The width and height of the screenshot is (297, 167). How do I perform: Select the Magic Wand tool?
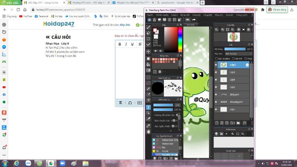(x=148, y=89)
